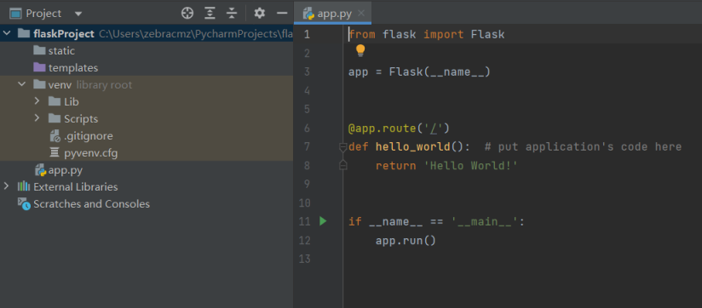702x308 pixels.
Task: Click the .gitignore file icon
Action: click(x=55, y=136)
